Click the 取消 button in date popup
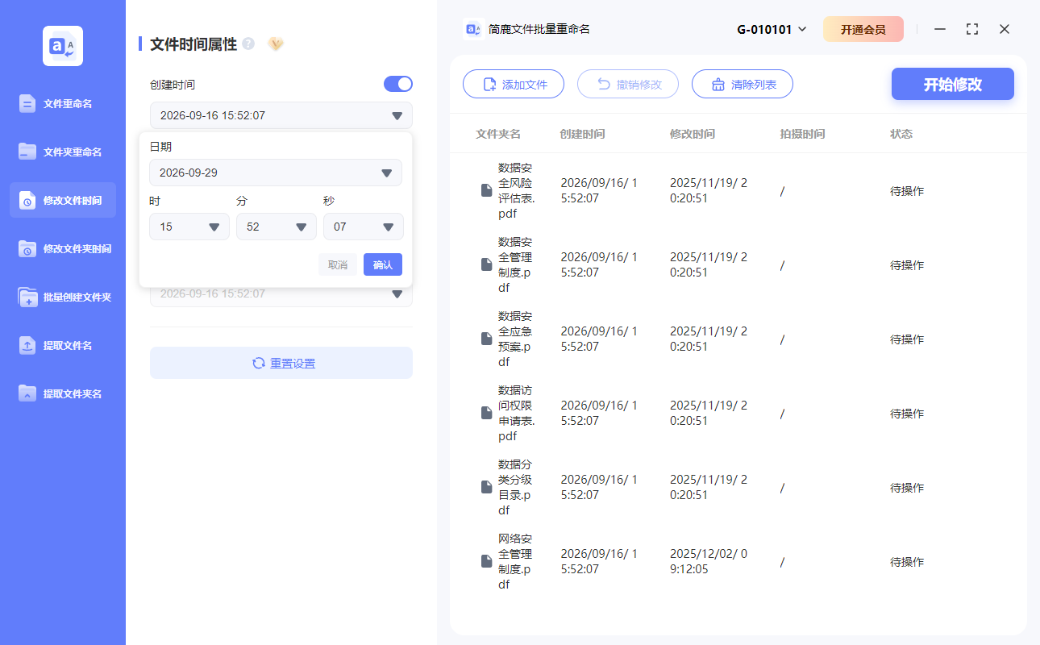 pos(338,264)
